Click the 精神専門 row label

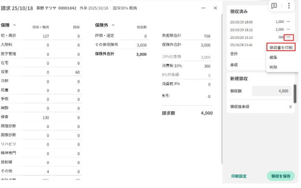pyautogui.click(x=8, y=153)
